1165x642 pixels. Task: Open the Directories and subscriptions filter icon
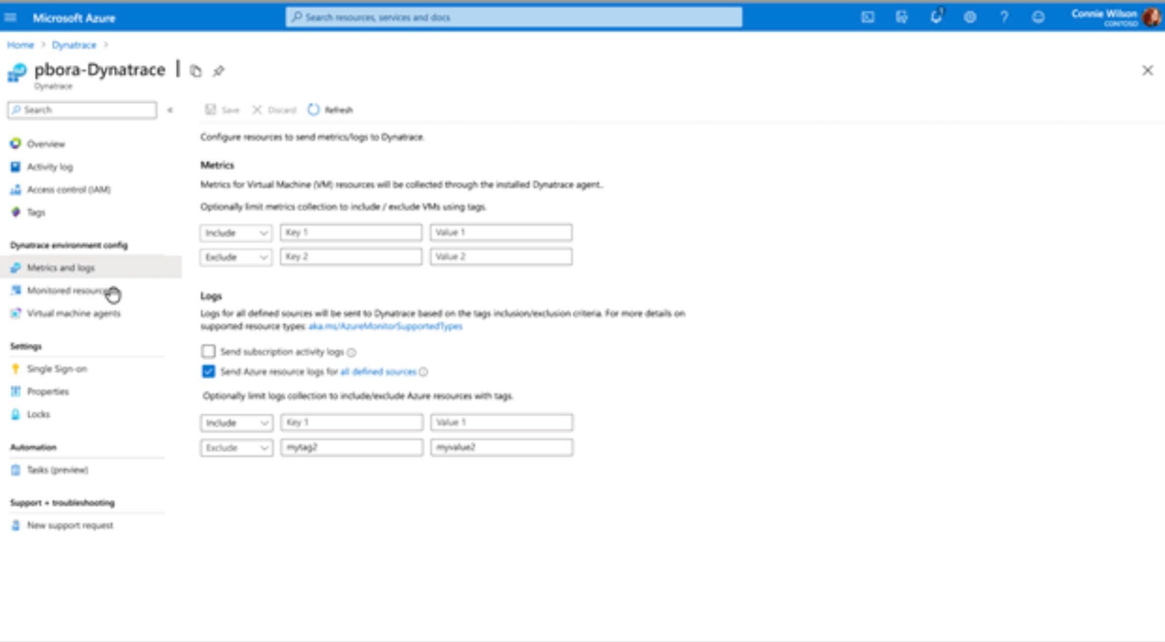click(x=902, y=17)
